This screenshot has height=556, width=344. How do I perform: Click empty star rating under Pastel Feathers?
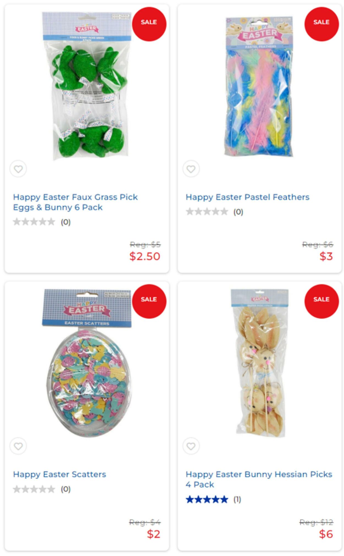(207, 211)
